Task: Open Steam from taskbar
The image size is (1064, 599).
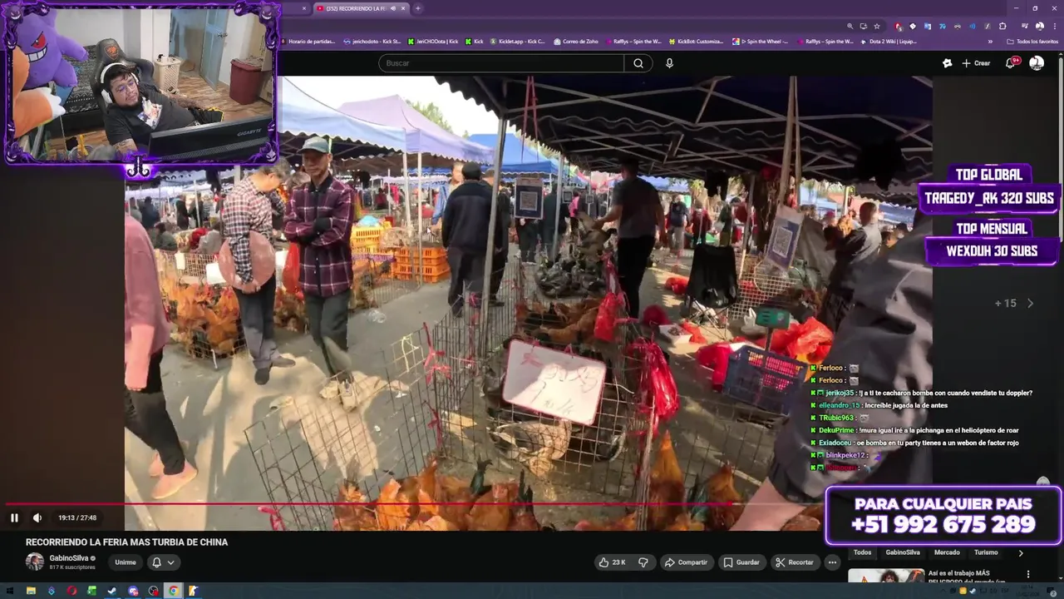Action: [x=112, y=591]
